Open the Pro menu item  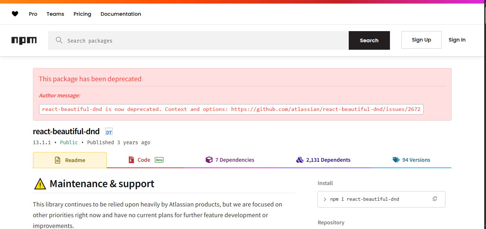click(33, 14)
